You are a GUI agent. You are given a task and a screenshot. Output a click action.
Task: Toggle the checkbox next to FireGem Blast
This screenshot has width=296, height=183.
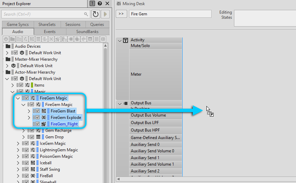tap(37, 111)
